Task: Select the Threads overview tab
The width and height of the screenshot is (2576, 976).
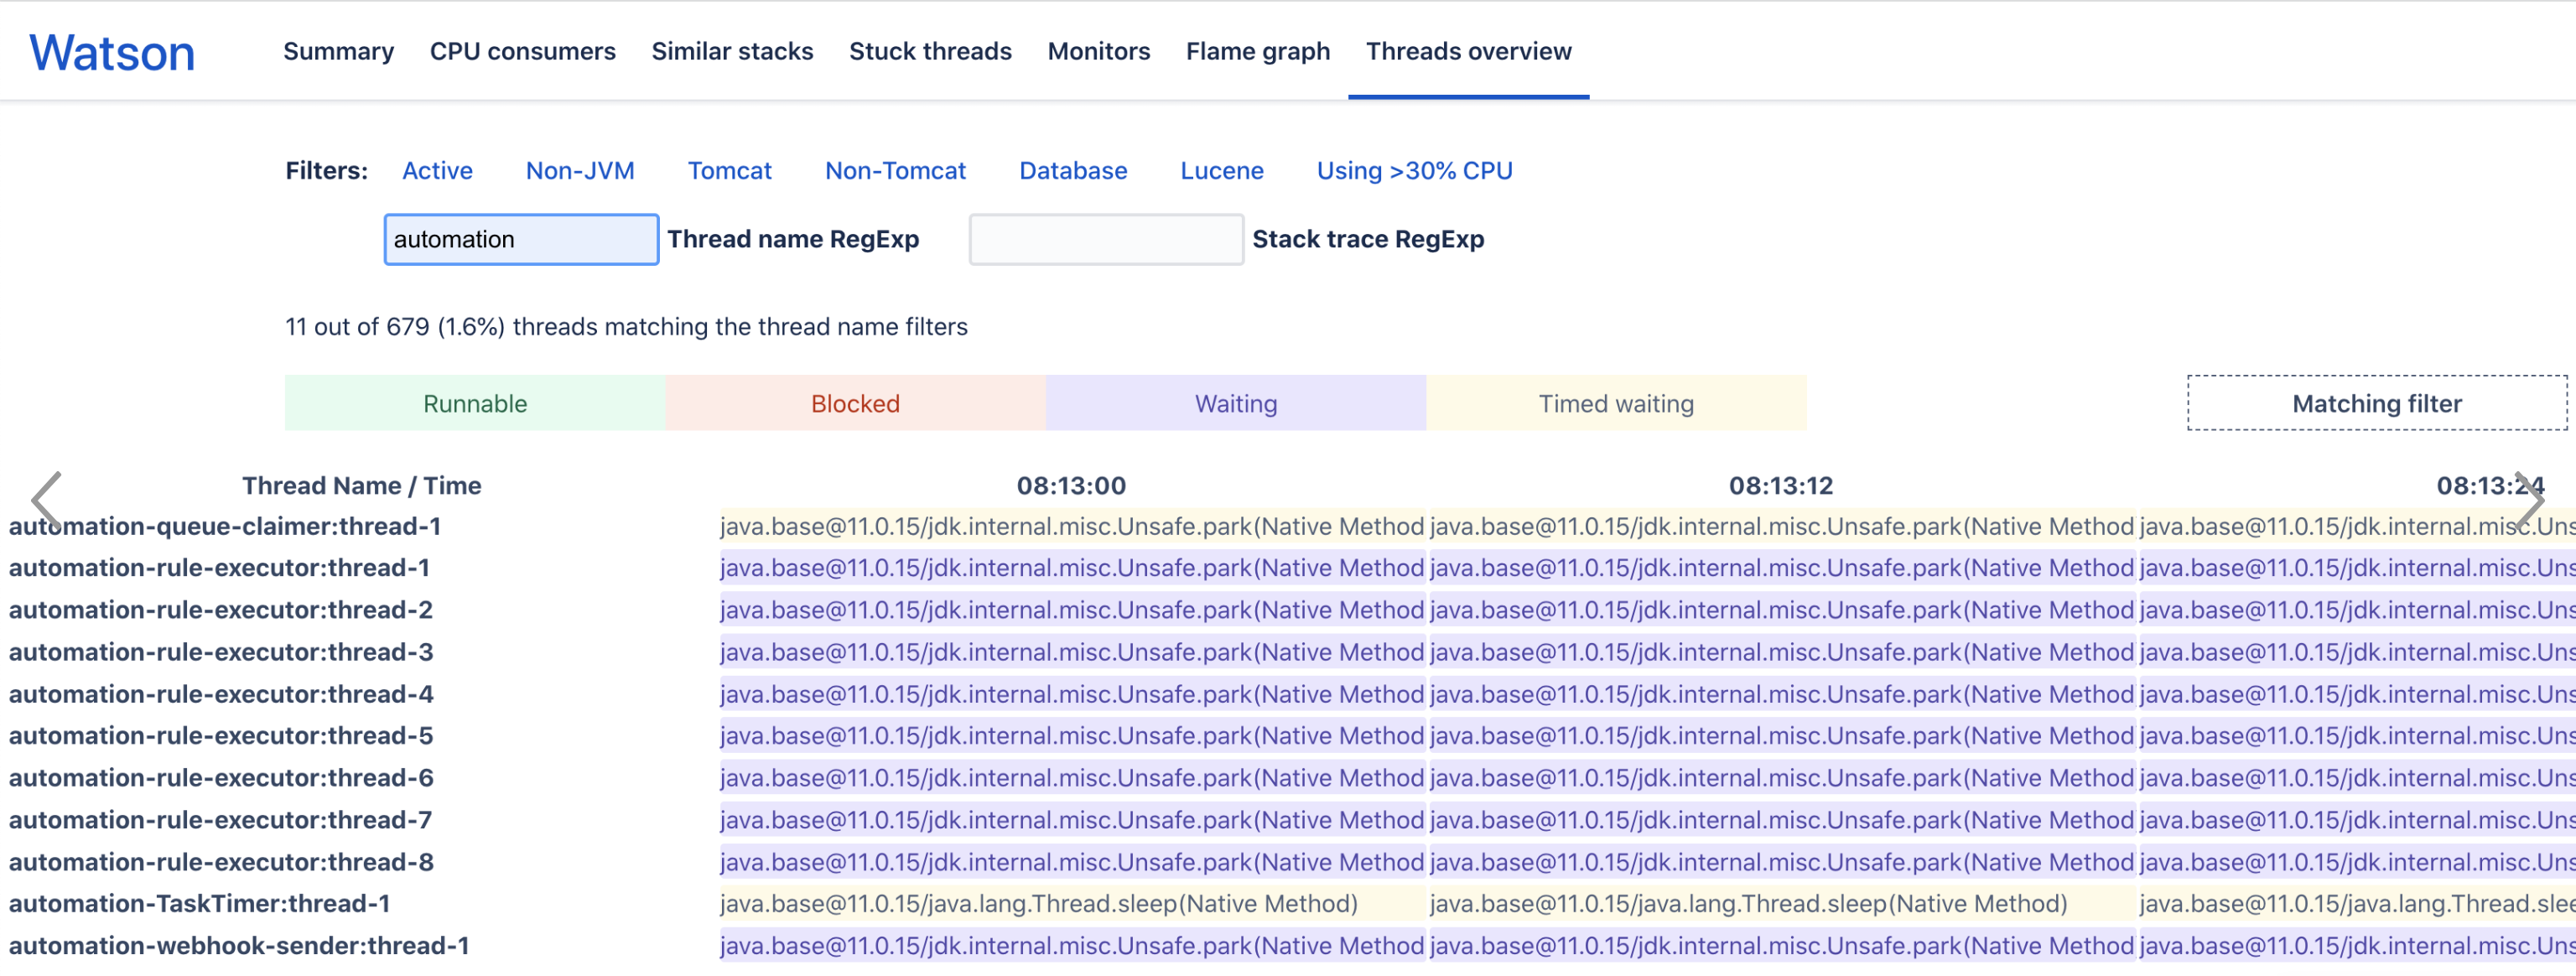Action: click(1468, 51)
